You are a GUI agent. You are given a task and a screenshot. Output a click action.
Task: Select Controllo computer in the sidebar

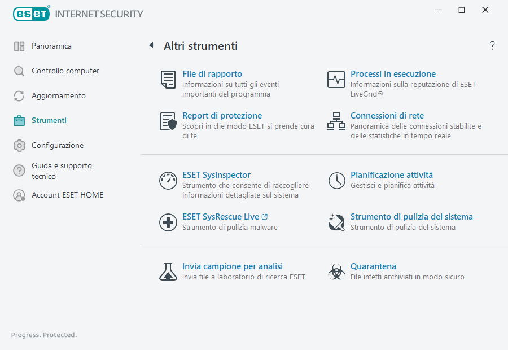[x=65, y=71]
